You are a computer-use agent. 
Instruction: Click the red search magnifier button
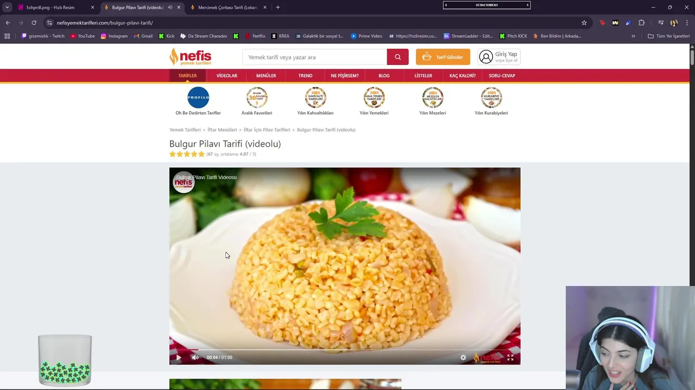pyautogui.click(x=397, y=57)
